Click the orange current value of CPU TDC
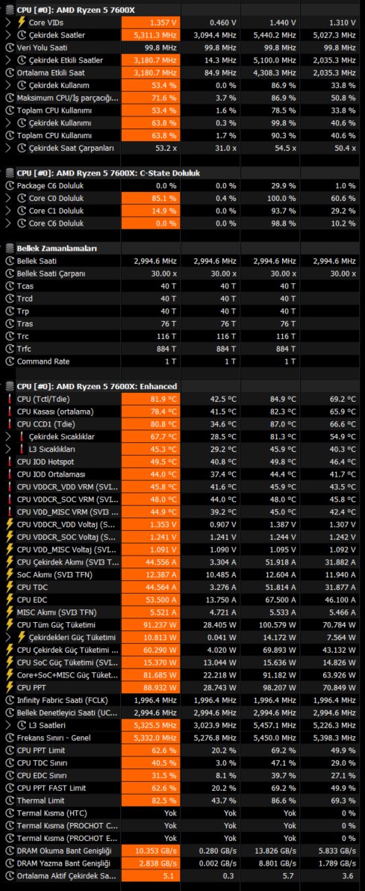The width and height of the screenshot is (365, 891). [x=151, y=587]
